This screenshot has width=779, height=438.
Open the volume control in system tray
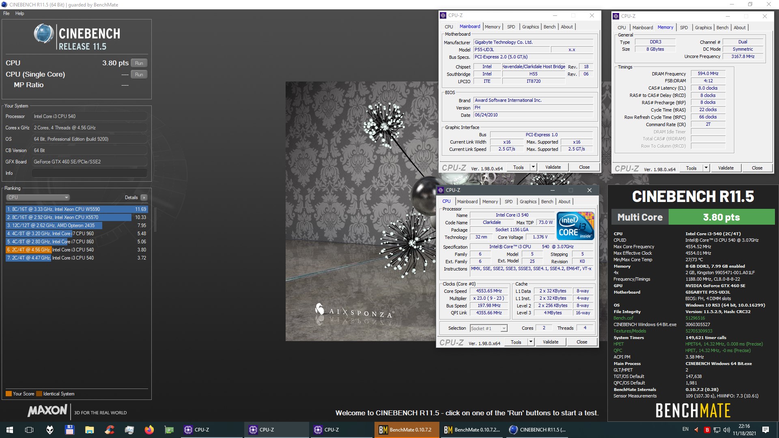point(726,430)
